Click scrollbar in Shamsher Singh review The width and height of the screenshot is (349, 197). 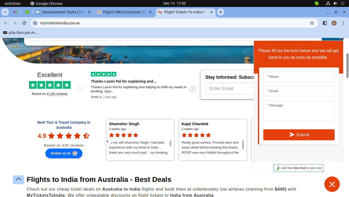(x=170, y=143)
